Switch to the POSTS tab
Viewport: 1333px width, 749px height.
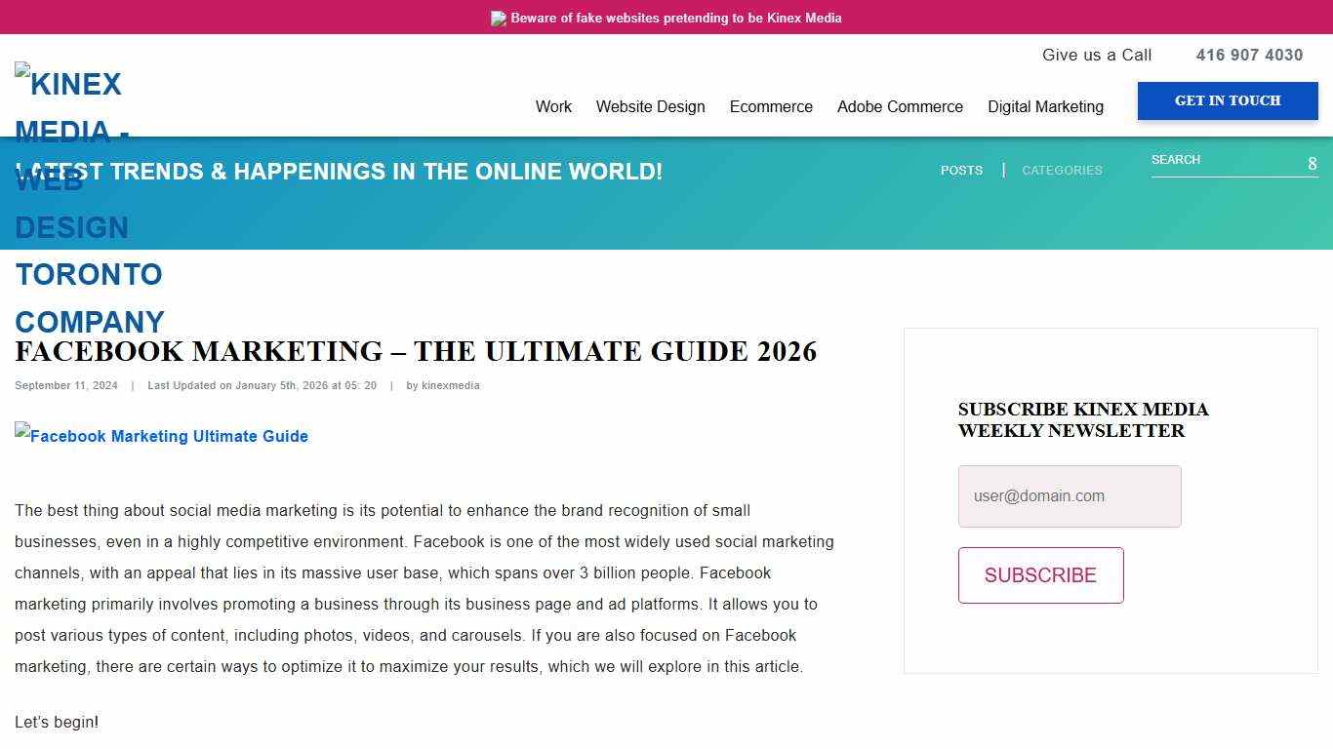[961, 170]
